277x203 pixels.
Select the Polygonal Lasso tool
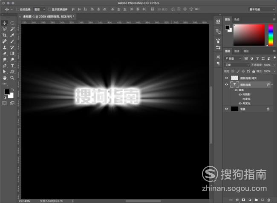(5, 29)
